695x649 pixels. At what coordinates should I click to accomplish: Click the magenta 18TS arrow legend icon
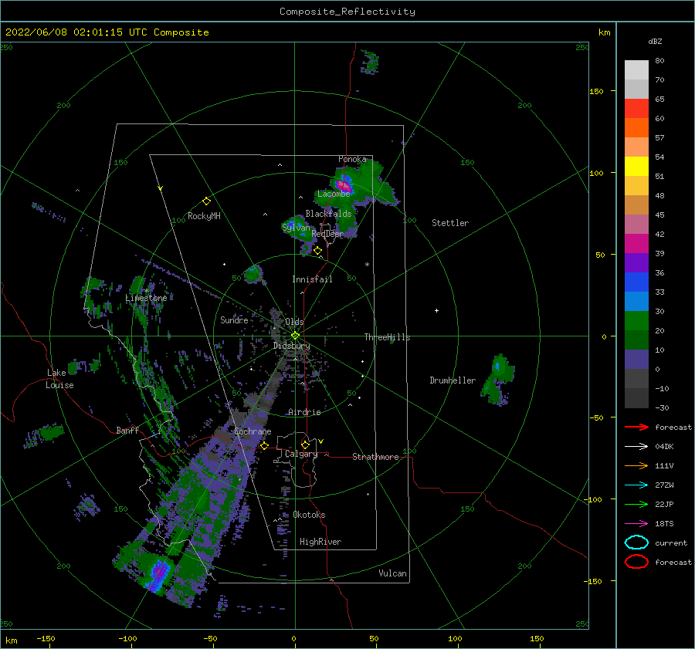point(636,524)
